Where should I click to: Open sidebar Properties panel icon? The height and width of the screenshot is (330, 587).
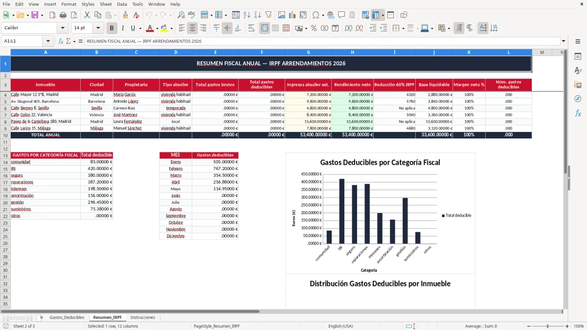pos(578,57)
